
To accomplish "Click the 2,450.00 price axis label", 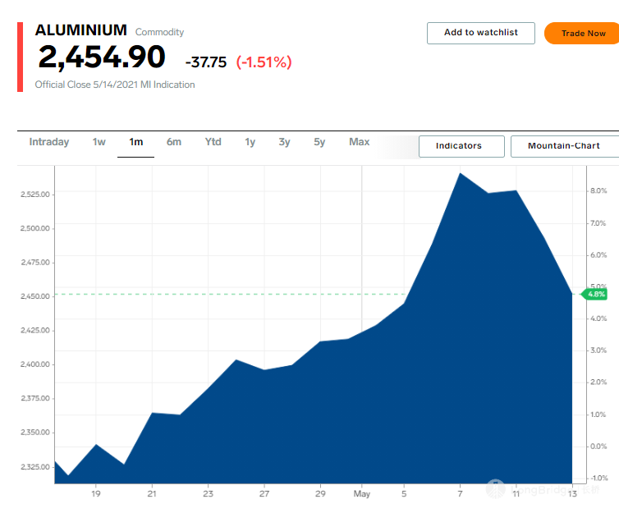I will 35,296.
